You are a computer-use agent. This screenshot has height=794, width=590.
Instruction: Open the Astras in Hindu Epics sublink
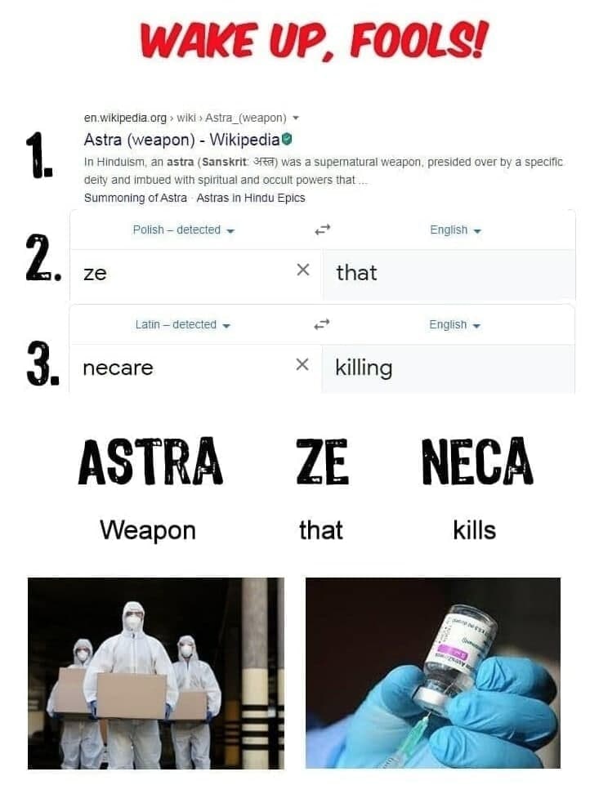pyautogui.click(x=251, y=198)
